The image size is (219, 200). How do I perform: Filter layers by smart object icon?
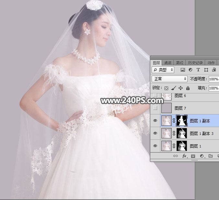[214, 70]
